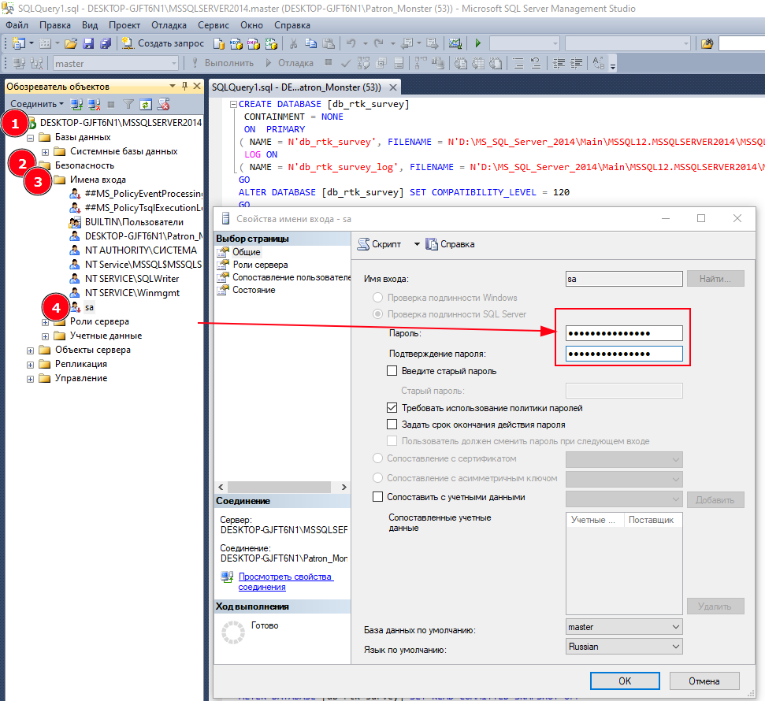765x701 pixels.
Task: Pin the Object Explorer panel
Action: pyautogui.click(x=184, y=86)
